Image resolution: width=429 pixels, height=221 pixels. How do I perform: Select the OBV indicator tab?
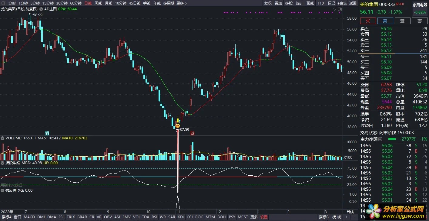tap(108, 217)
